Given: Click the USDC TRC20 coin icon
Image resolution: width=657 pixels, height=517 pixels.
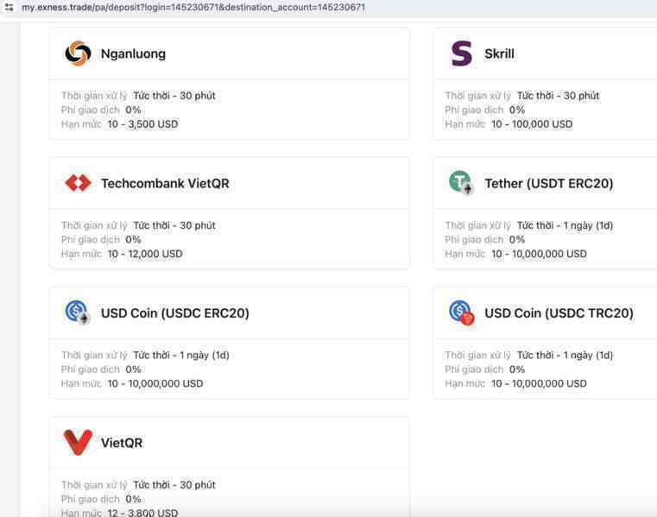Looking at the screenshot, I should click(x=461, y=312).
